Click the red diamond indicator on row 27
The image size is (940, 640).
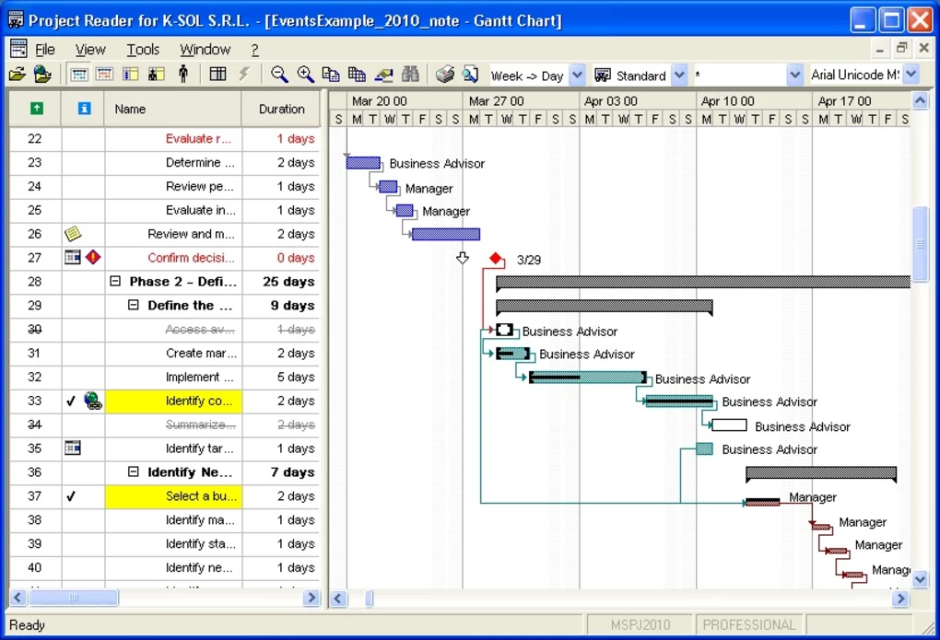[92, 257]
